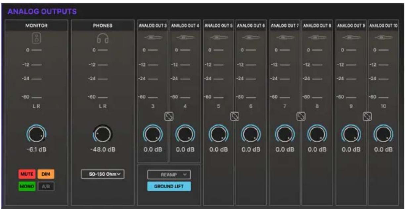Click the MONITOR channel header
405x209 pixels.
[36, 26]
